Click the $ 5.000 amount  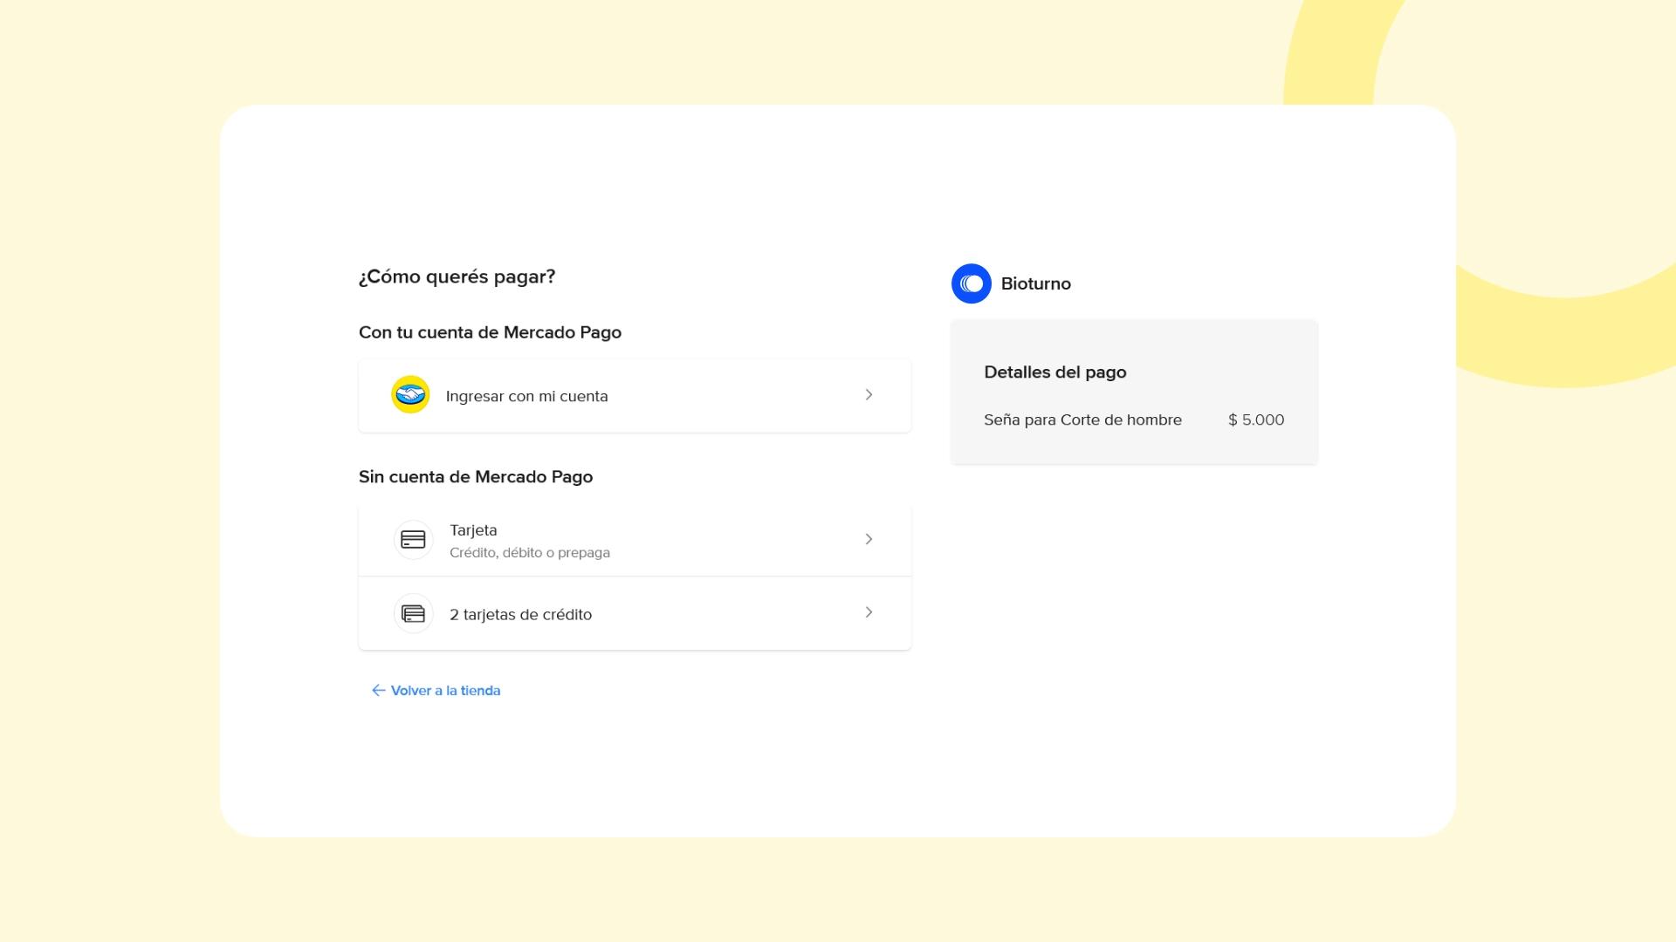[1256, 420]
